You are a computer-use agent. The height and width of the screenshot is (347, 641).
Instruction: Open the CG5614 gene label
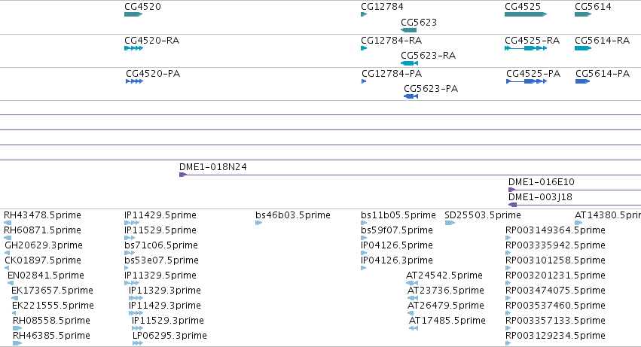coord(593,7)
